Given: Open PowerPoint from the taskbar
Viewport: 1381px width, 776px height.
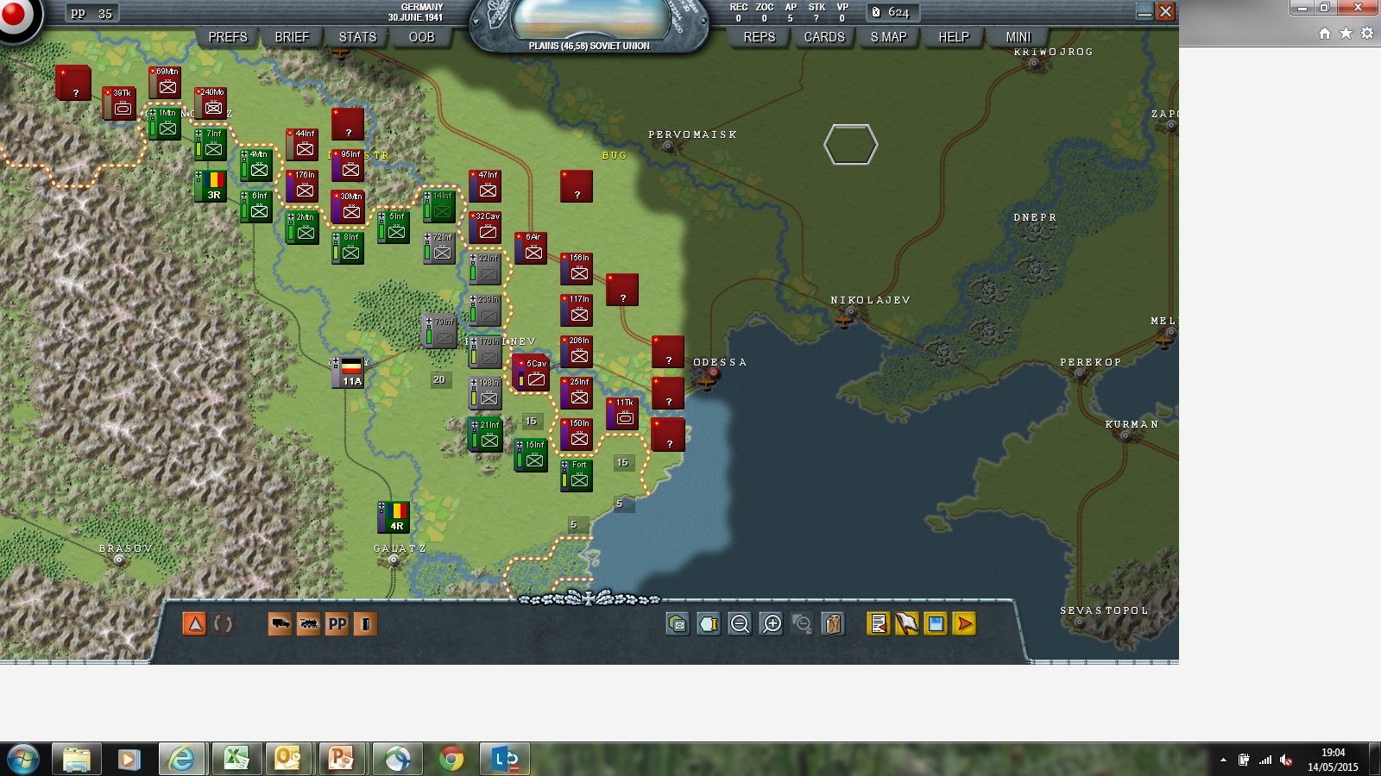Looking at the screenshot, I should click(x=343, y=759).
